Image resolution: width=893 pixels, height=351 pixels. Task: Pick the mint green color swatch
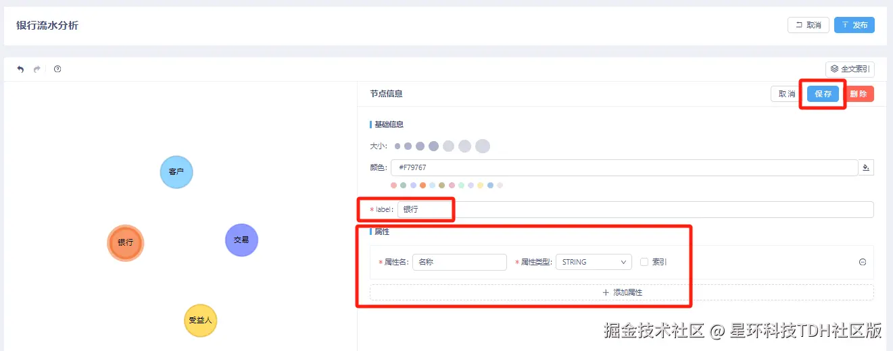(x=461, y=185)
